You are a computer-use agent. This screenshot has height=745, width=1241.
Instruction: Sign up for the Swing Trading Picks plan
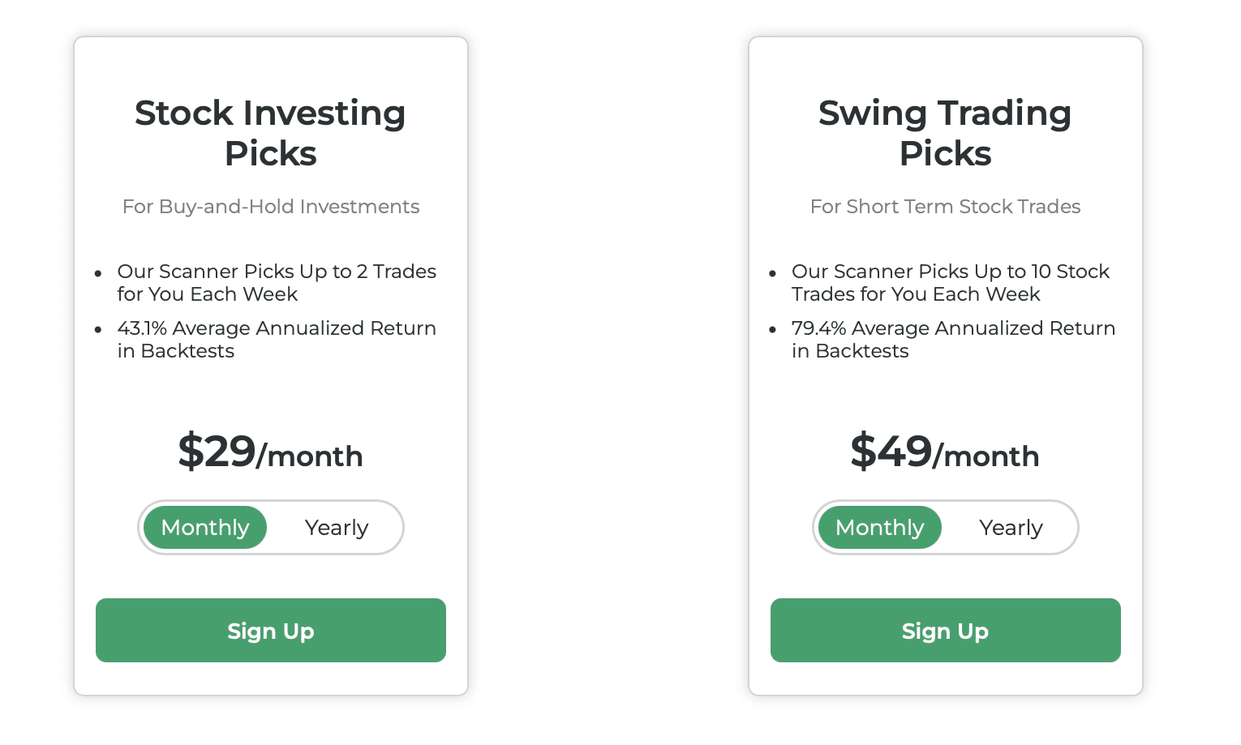946,631
